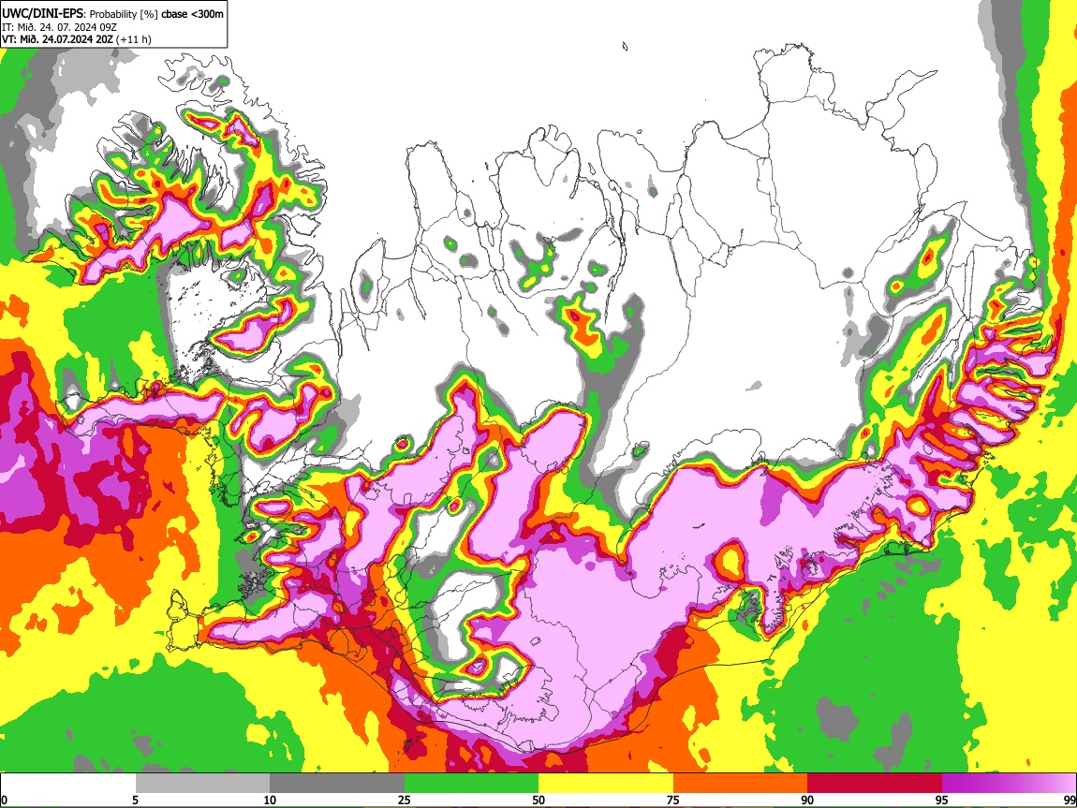The width and height of the screenshot is (1077, 808).
Task: Click the 'Probability [%] cbase <300m' label
Action: pyautogui.click(x=156, y=14)
